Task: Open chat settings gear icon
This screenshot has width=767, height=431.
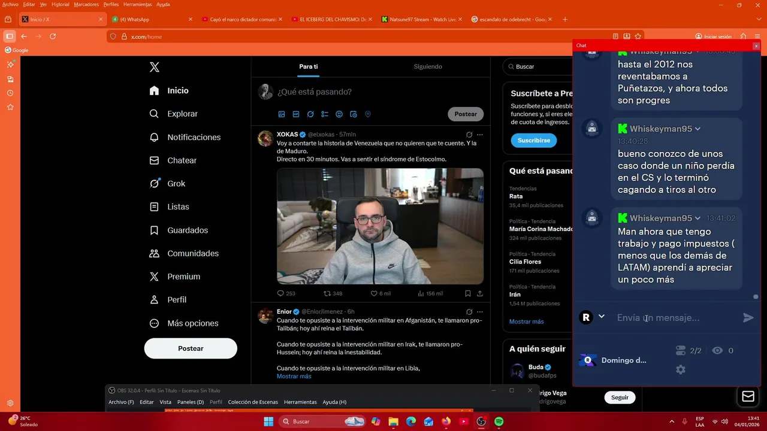Action: pyautogui.click(x=681, y=370)
